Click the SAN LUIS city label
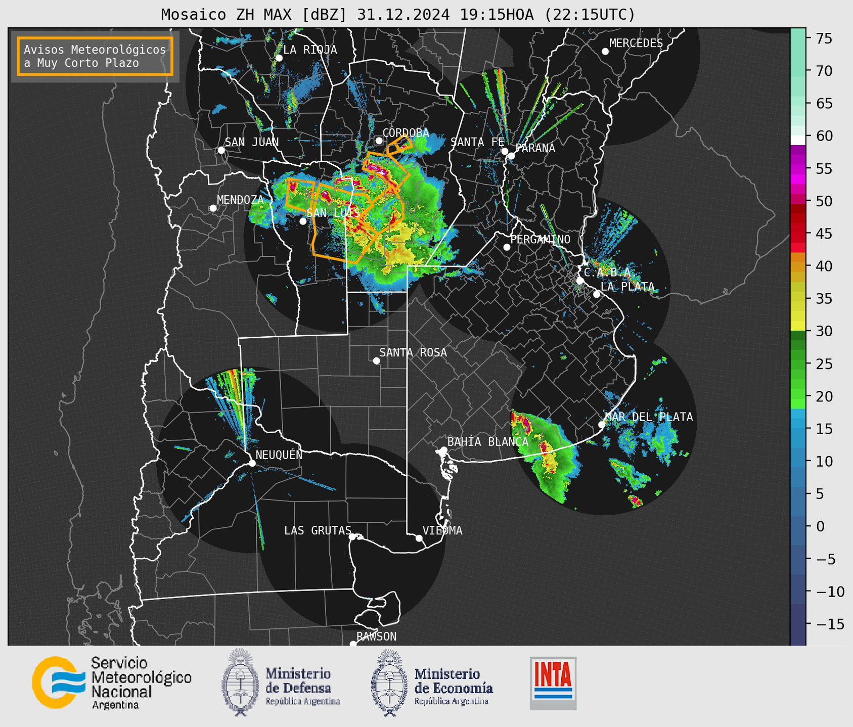The width and height of the screenshot is (853, 727). pyautogui.click(x=333, y=213)
